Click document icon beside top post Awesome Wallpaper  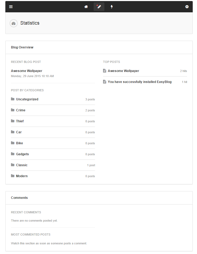105,71
